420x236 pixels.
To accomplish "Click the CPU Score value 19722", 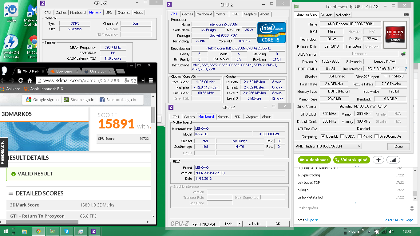I will click(144, 139).
